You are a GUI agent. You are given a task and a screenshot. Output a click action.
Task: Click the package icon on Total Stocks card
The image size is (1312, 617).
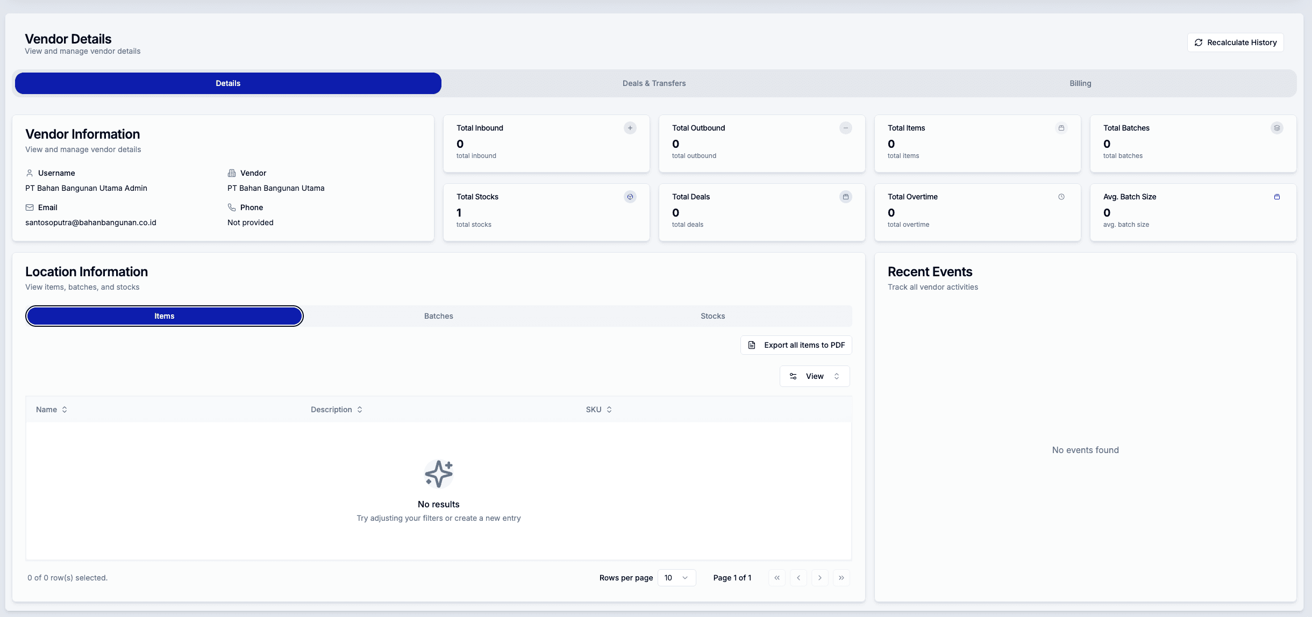pos(630,197)
